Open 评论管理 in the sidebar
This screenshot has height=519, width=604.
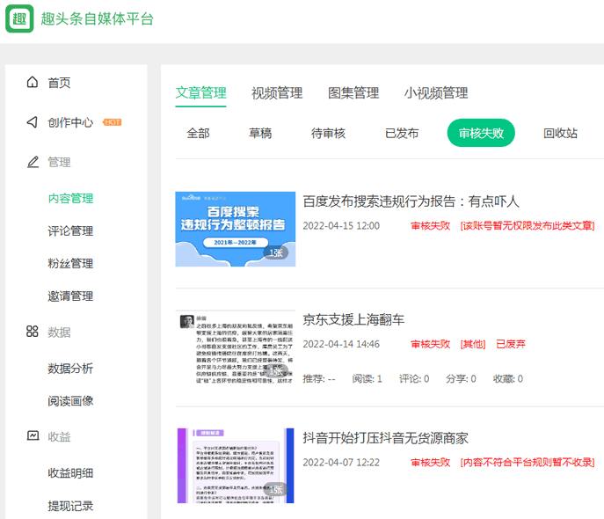70,231
